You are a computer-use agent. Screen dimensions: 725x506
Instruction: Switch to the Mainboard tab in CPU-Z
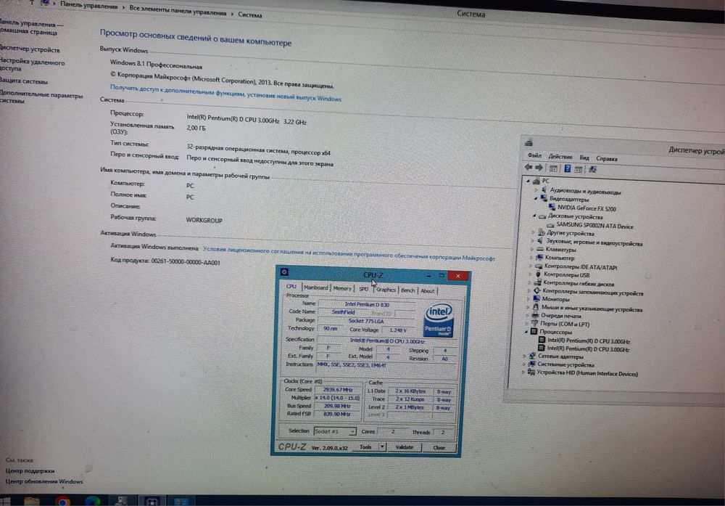[x=316, y=287]
